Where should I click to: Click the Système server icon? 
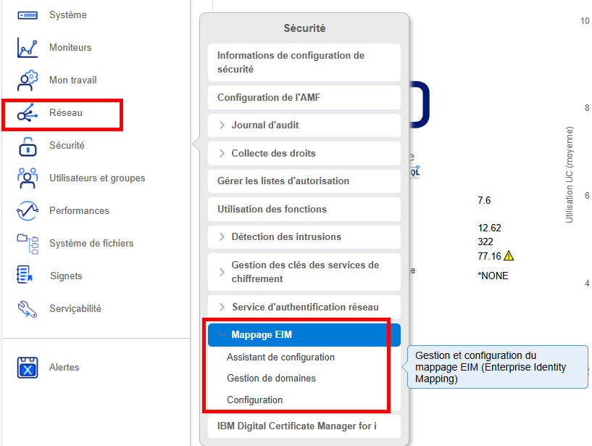coord(27,15)
